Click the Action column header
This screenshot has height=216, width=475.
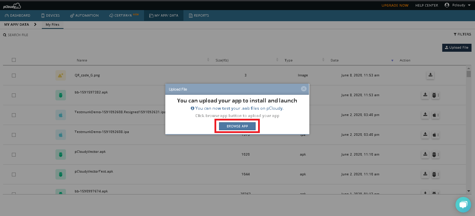[405, 60]
